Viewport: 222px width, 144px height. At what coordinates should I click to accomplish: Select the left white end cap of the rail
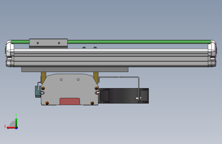[x=10, y=53]
